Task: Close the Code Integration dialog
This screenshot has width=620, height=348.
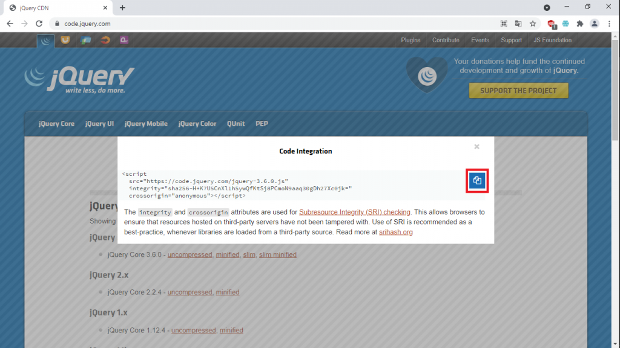Action: click(477, 146)
